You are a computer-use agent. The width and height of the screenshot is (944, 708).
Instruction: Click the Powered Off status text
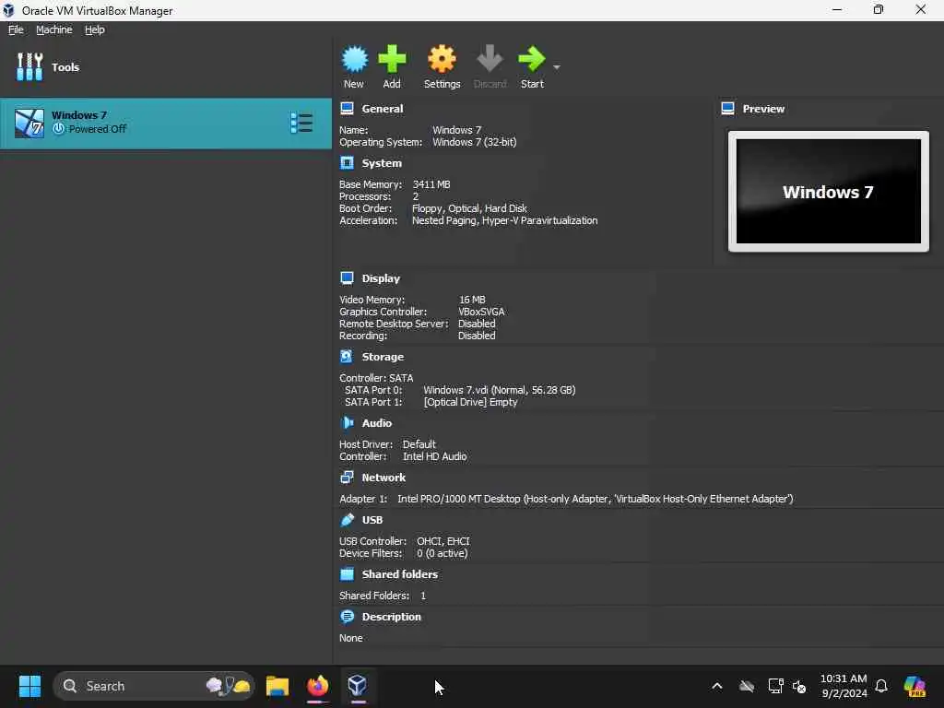tap(98, 129)
